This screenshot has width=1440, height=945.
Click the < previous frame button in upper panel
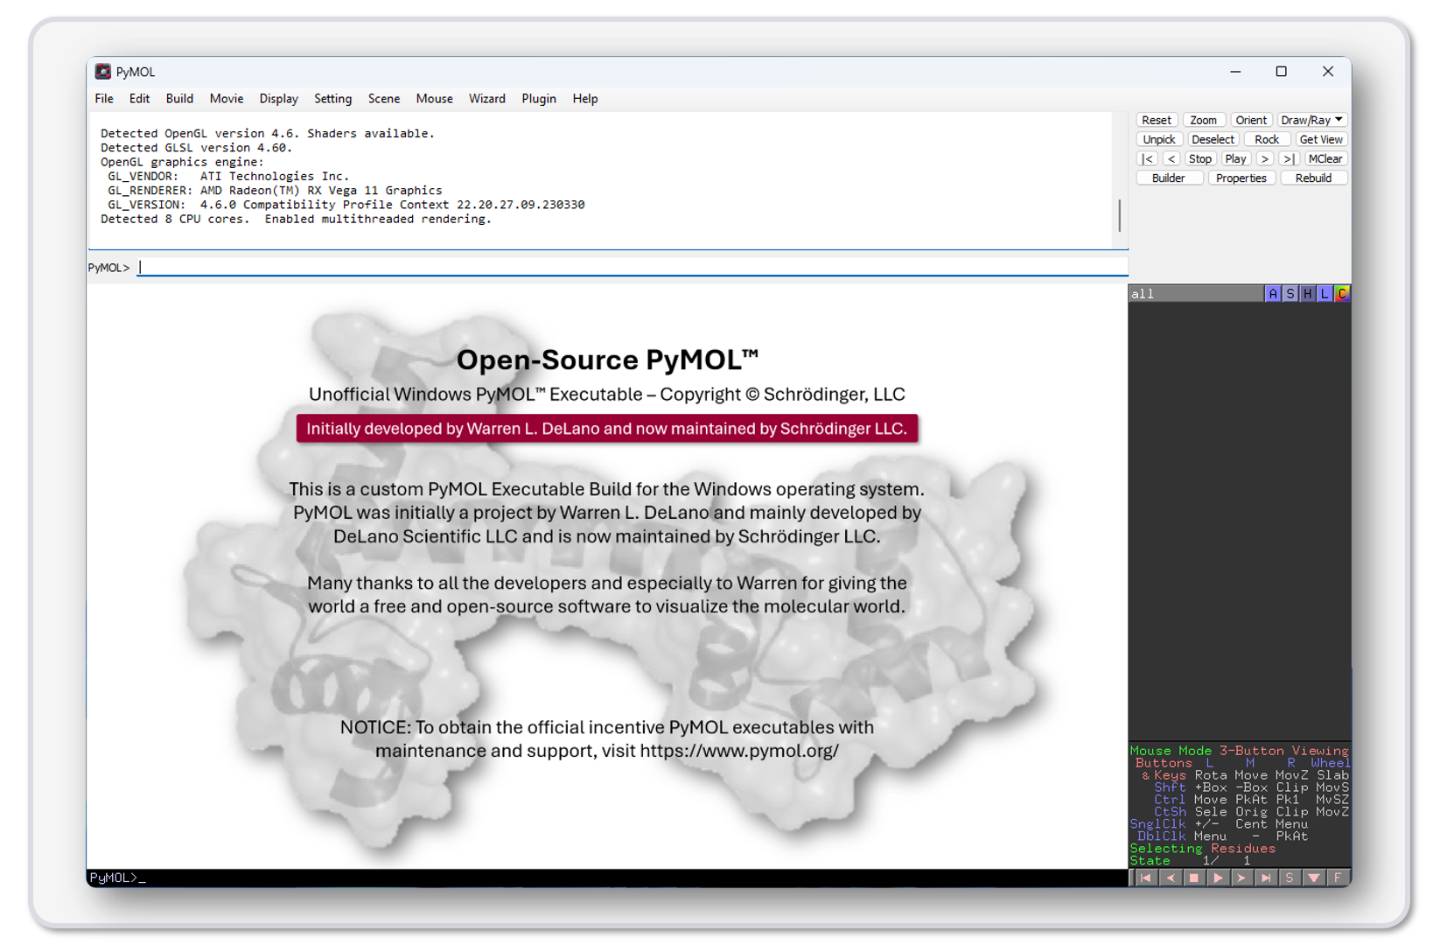(x=1171, y=158)
